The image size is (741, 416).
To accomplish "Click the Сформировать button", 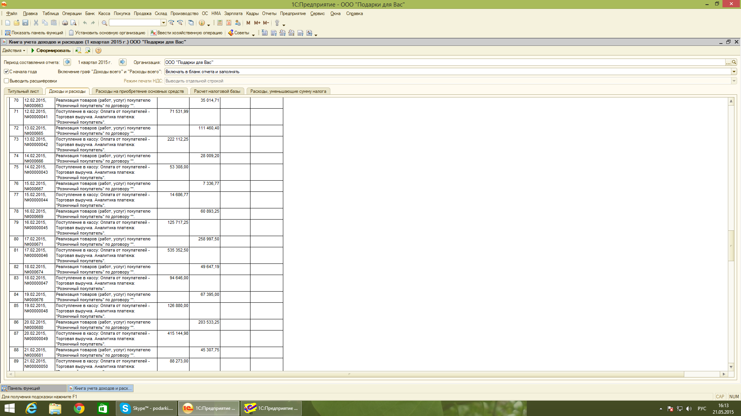I will [51, 50].
